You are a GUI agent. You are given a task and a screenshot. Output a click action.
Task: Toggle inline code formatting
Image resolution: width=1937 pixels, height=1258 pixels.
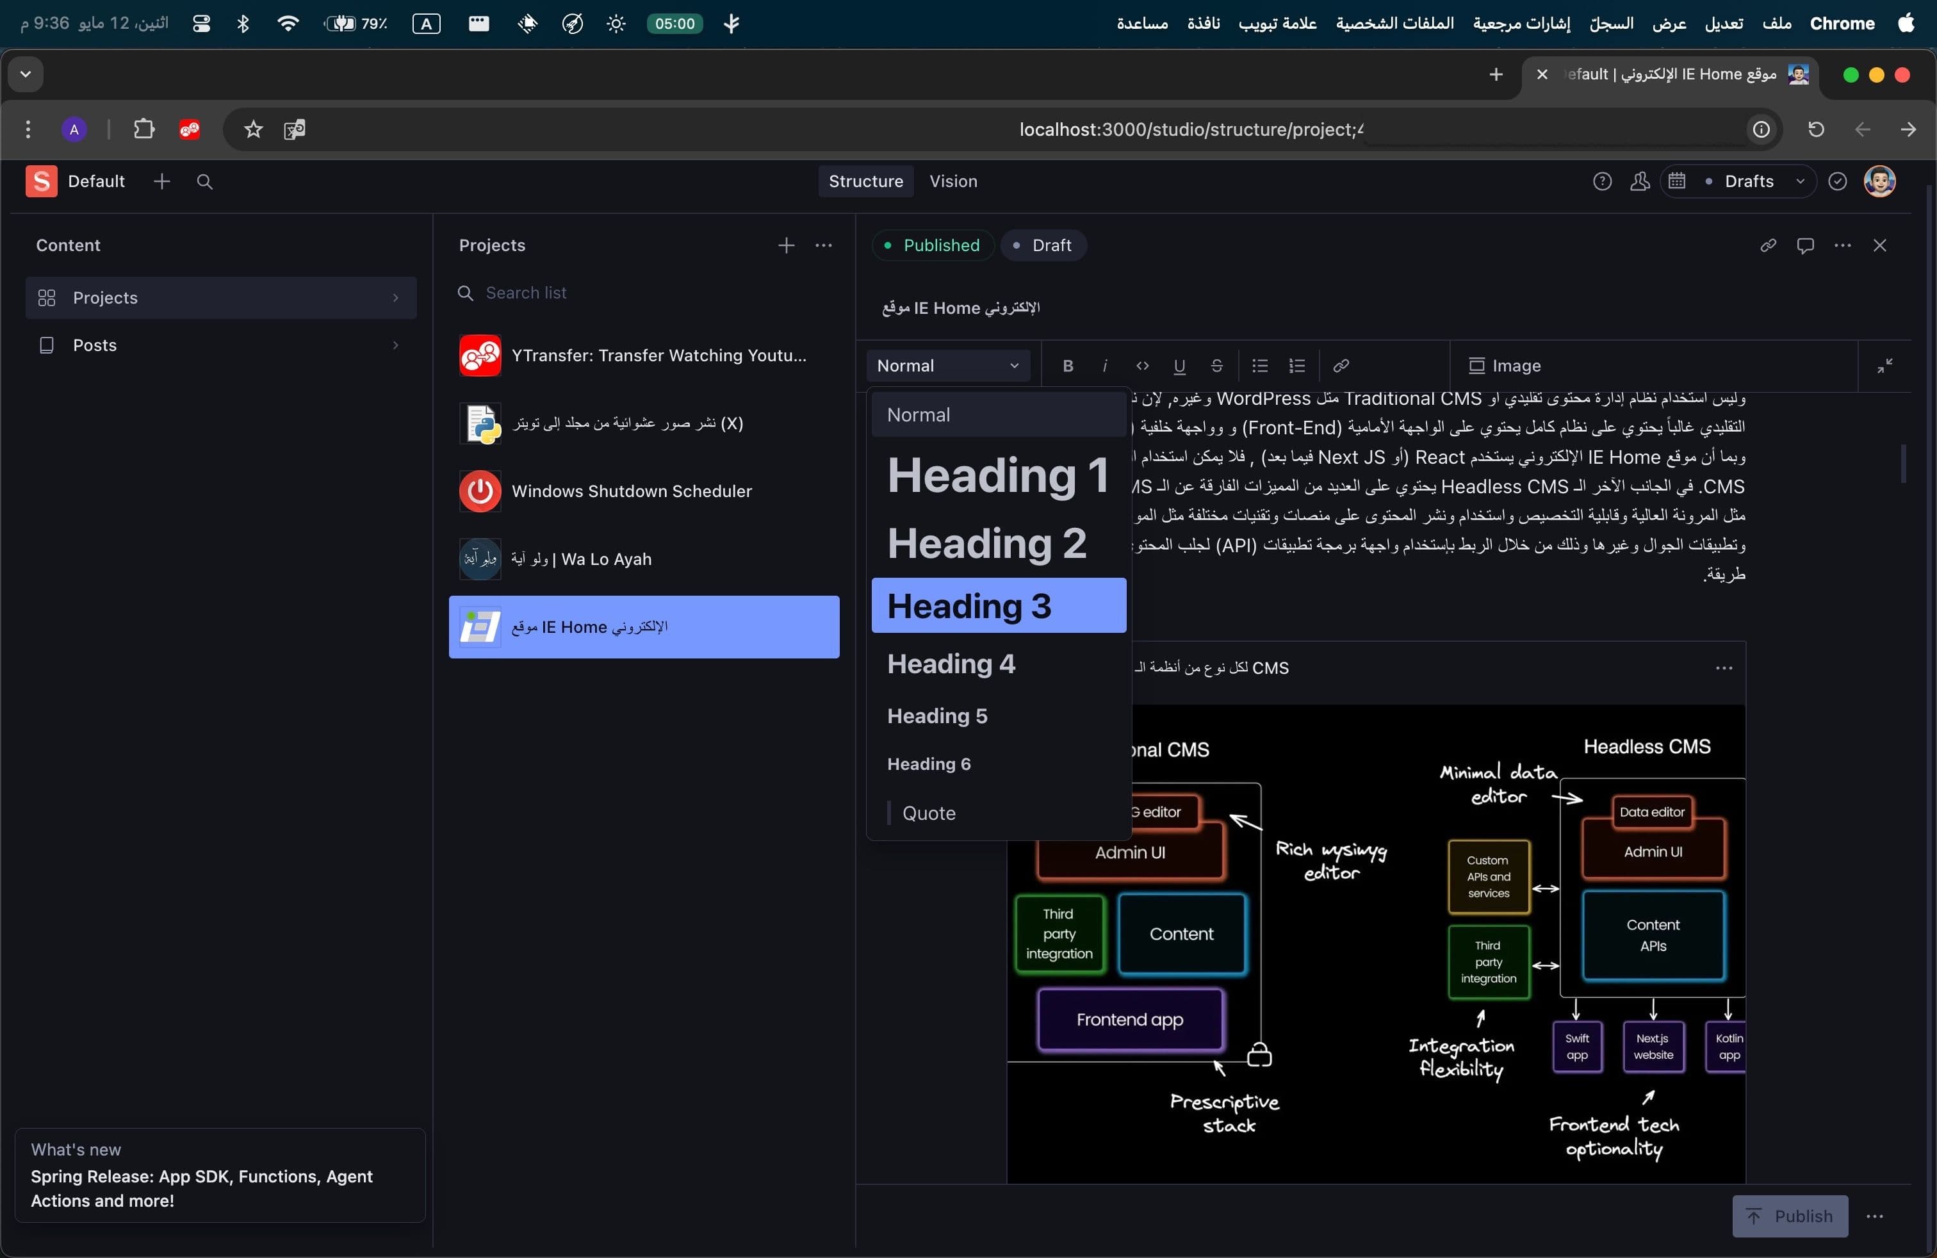click(1142, 365)
